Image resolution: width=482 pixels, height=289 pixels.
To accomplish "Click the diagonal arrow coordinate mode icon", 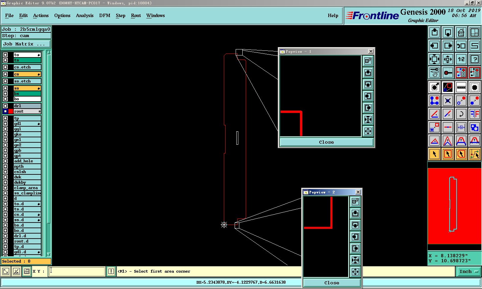I will [6, 271].
